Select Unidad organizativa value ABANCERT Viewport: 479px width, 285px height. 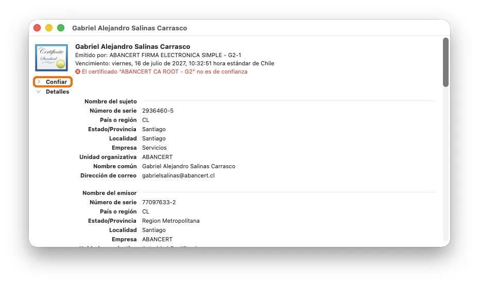[157, 157]
